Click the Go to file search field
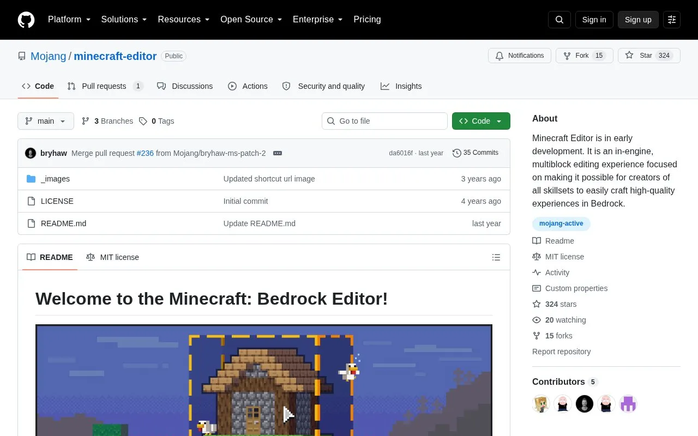The height and width of the screenshot is (436, 698). (384, 121)
